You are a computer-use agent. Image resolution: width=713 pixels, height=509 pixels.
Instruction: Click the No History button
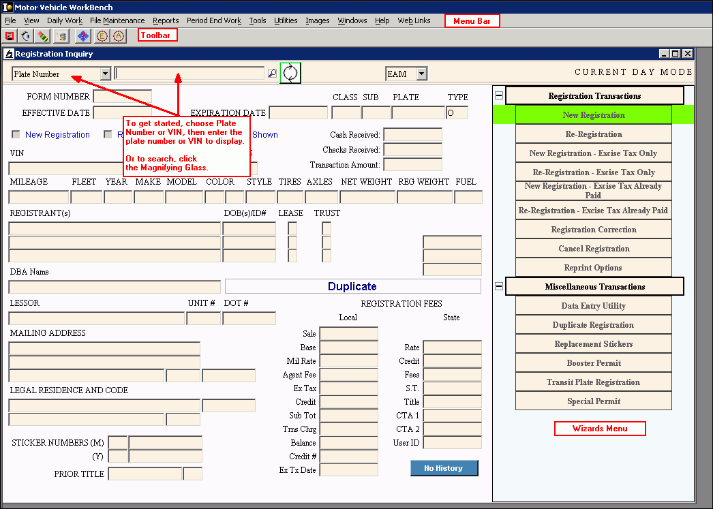coord(444,468)
